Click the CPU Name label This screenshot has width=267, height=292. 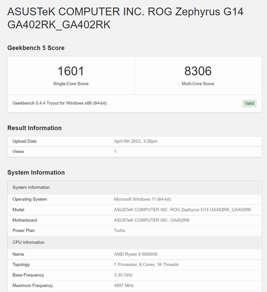point(18,254)
